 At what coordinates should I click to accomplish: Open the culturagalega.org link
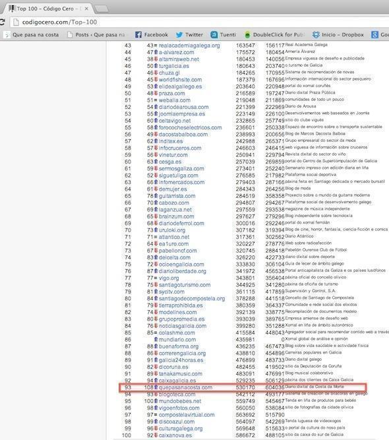[181, 429]
